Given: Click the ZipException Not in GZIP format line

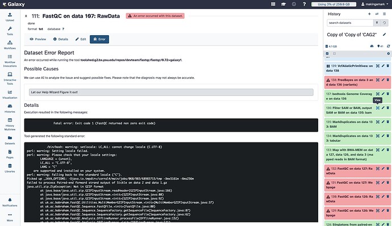Looking at the screenshot, I should click(x=65, y=186).
